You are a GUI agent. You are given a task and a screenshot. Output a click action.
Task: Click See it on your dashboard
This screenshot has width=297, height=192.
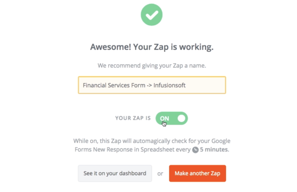tap(115, 174)
